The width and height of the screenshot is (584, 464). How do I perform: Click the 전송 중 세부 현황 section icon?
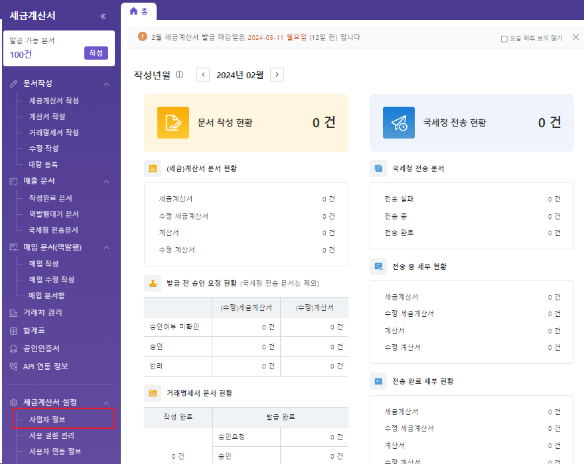(x=378, y=266)
